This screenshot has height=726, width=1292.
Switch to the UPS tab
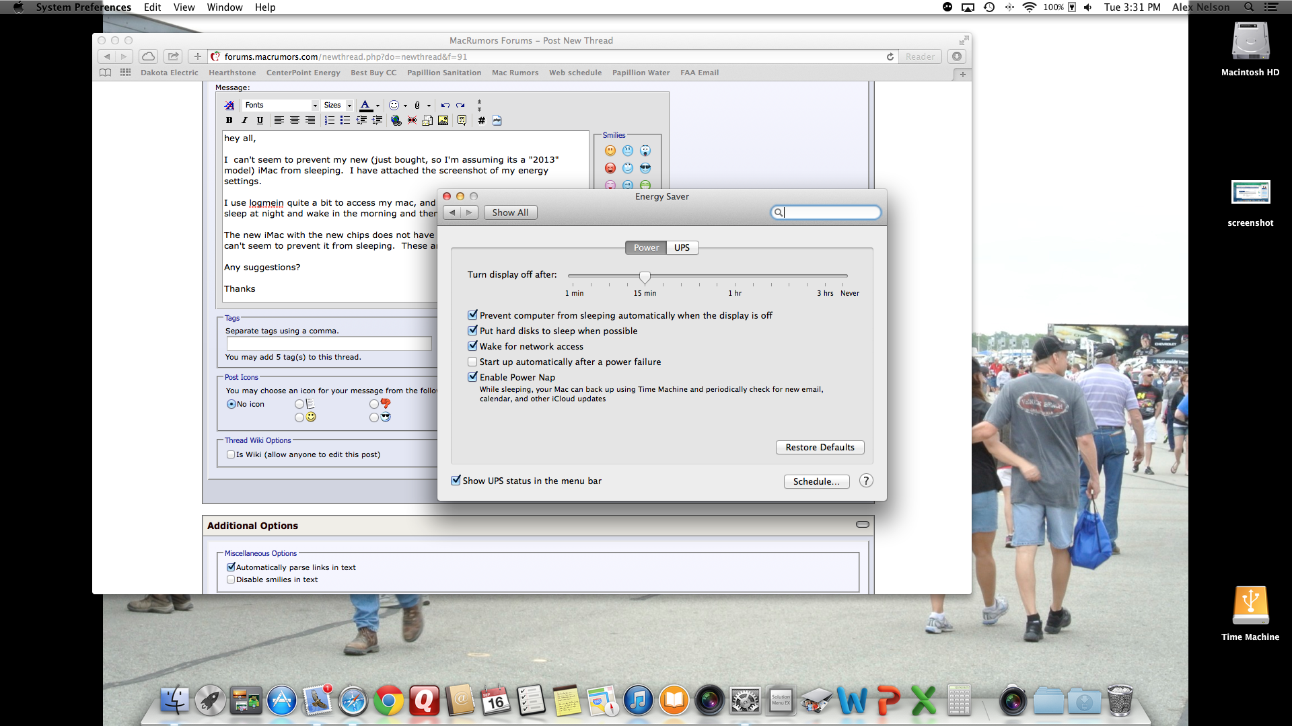coord(682,247)
